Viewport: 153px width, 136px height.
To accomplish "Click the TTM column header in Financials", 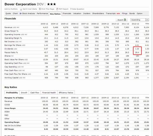I will coord(147,24).
